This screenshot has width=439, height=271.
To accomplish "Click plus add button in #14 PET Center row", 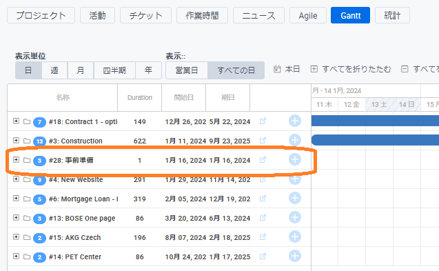I will click(x=295, y=256).
